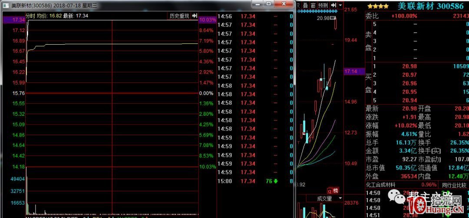469x218 pixels.
Task: Click volume axis label 16653
Action: pos(18,203)
